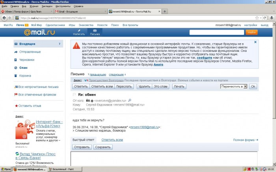The width and height of the screenshot is (276, 172).
Task: Go to the следующее message link
Action: (116, 75)
